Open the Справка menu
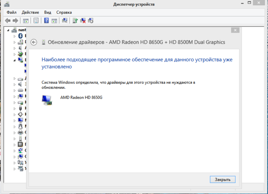268x194 pixels. coord(64,12)
